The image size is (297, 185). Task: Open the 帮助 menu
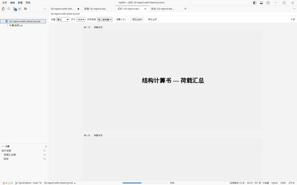(28, 3)
